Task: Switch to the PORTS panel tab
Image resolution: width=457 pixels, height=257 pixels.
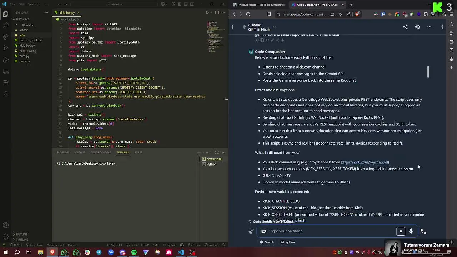Action: pyautogui.click(x=139, y=152)
